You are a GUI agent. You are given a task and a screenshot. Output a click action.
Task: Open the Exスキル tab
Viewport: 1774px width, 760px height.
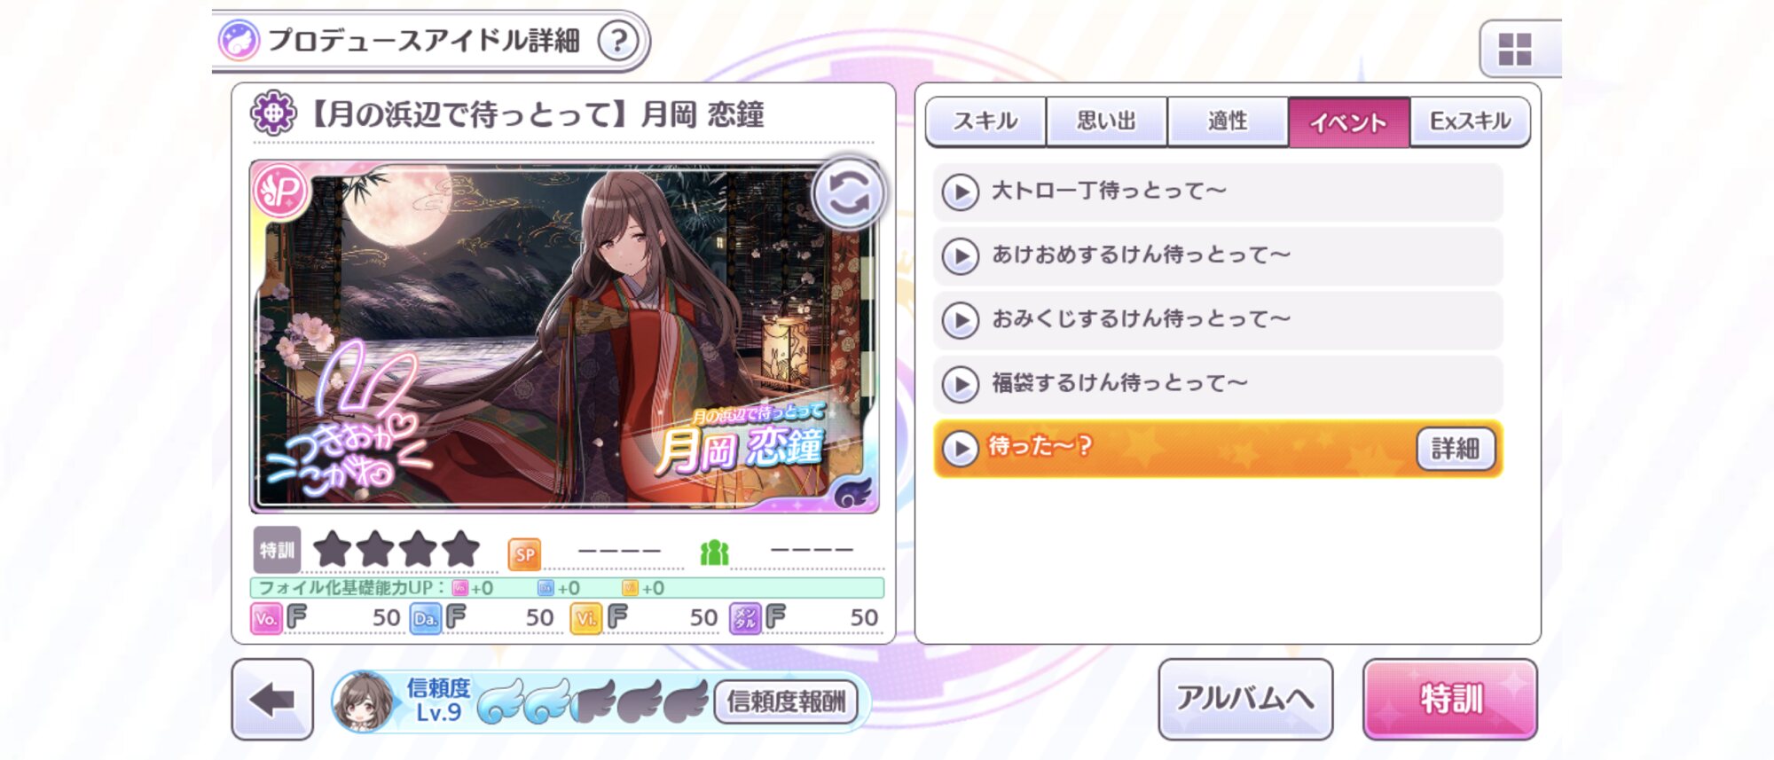1470,121
